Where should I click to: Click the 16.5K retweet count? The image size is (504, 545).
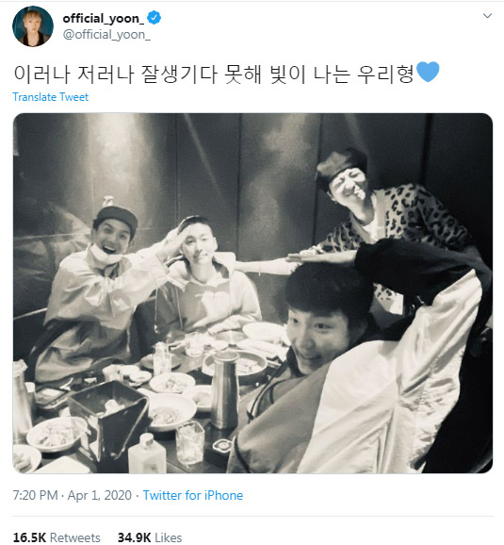pyautogui.click(x=29, y=537)
